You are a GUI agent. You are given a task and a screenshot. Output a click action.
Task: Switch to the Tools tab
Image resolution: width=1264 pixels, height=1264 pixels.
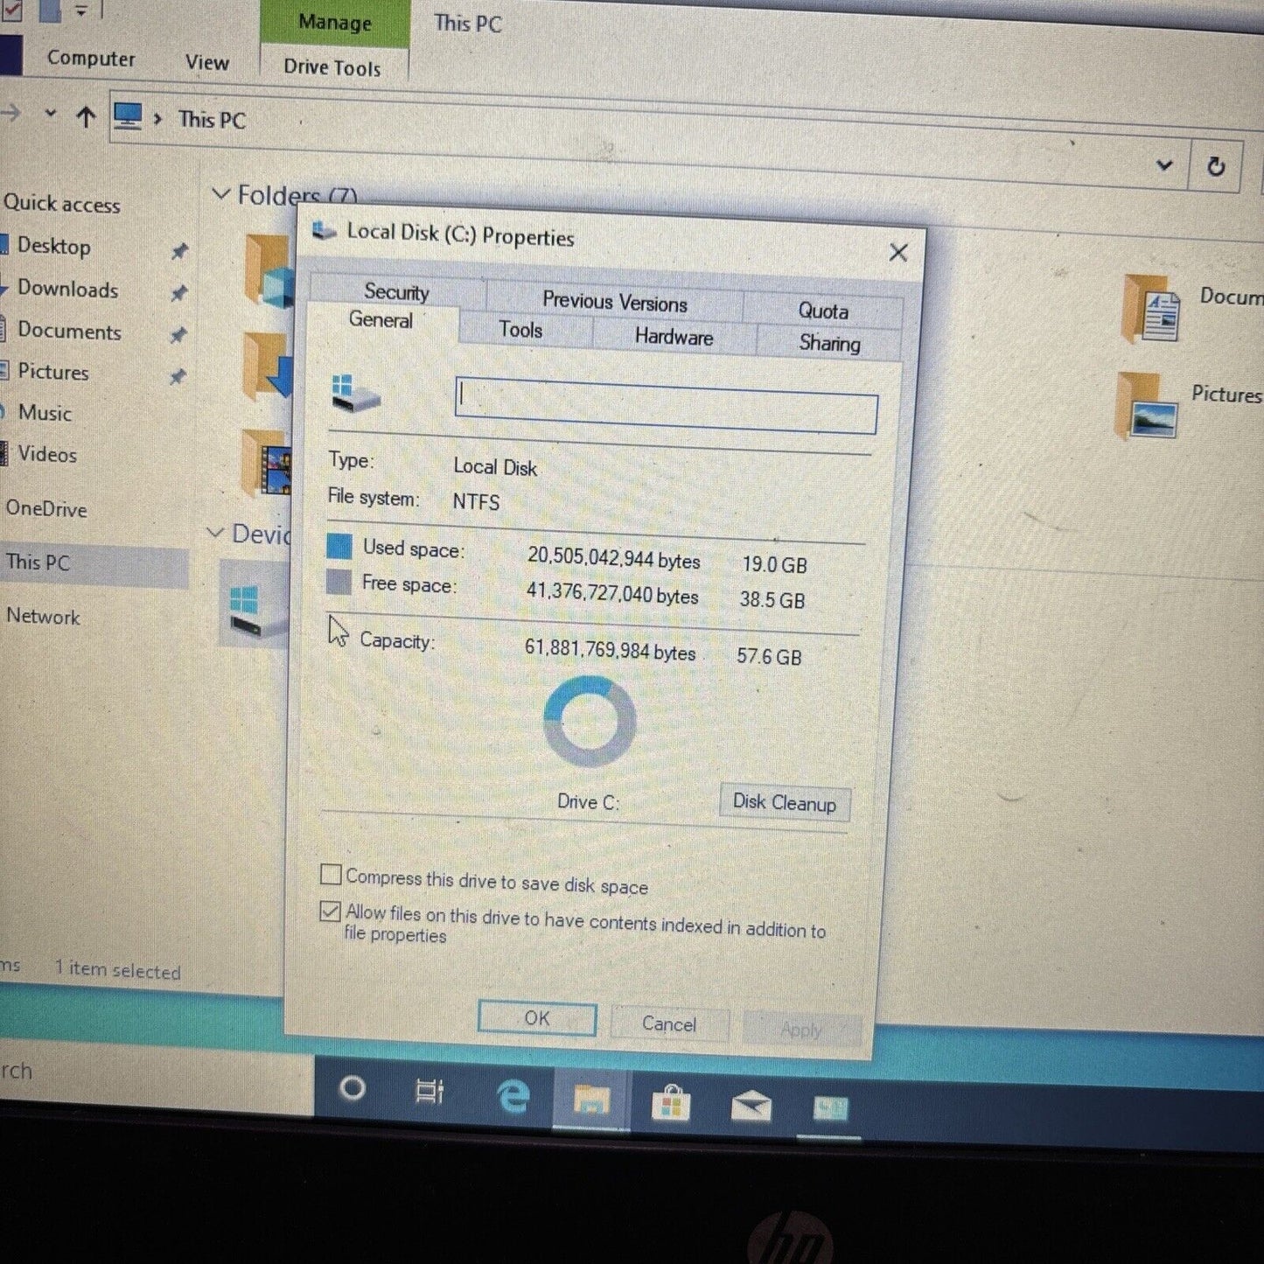coord(520,330)
